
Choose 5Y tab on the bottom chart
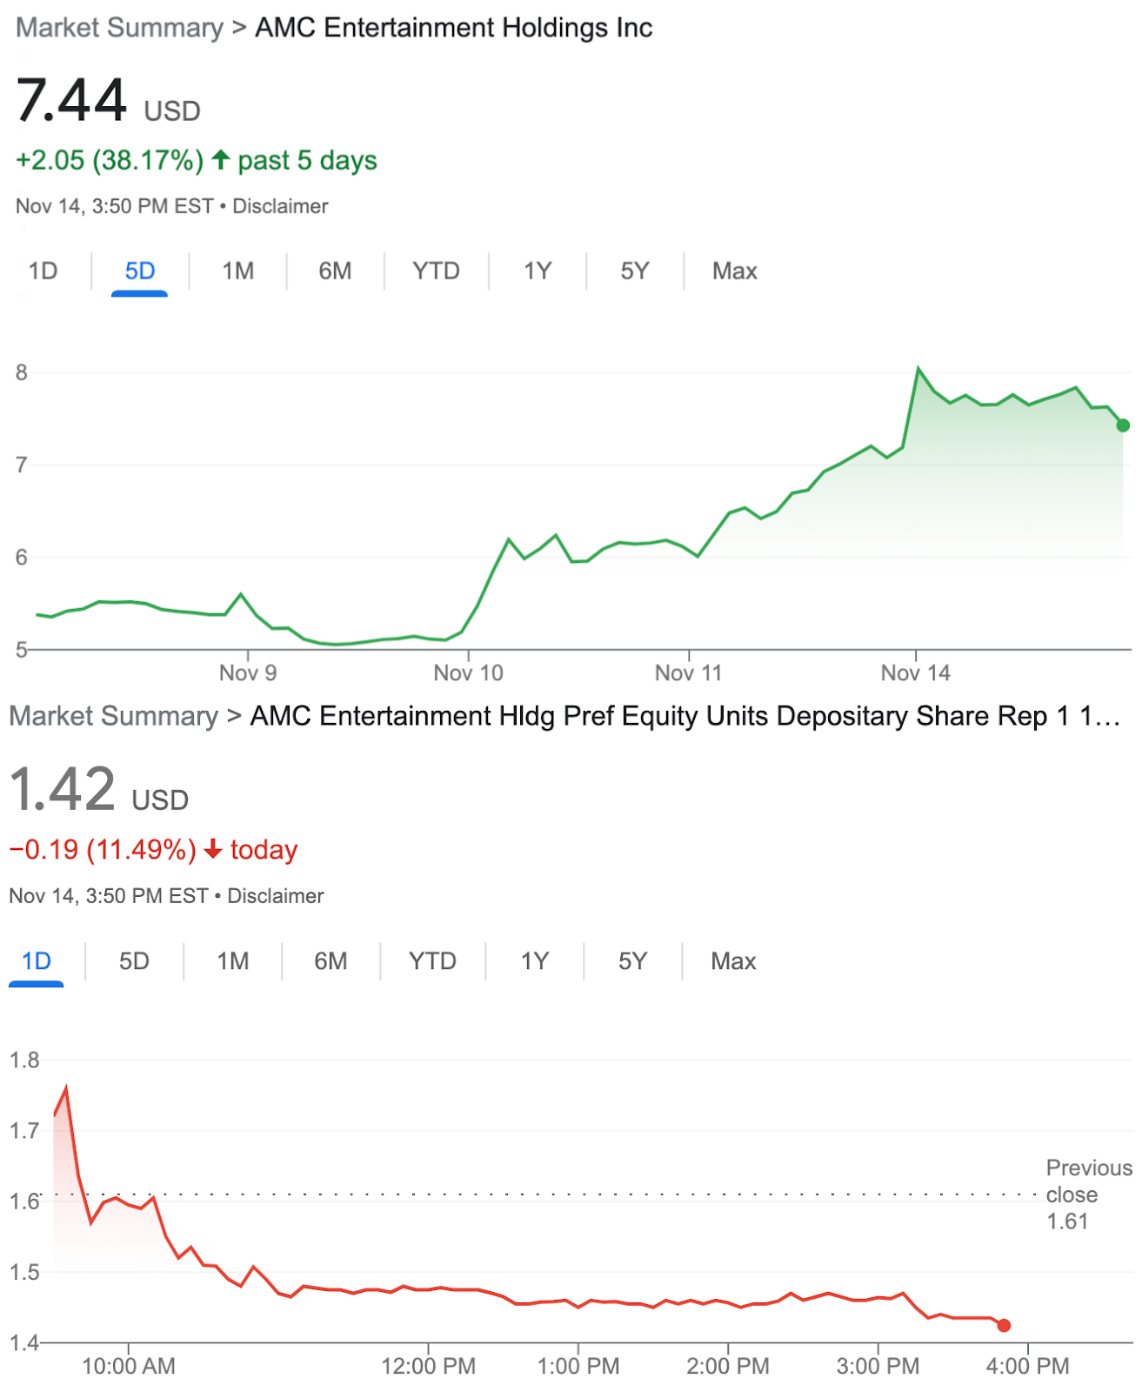632,961
